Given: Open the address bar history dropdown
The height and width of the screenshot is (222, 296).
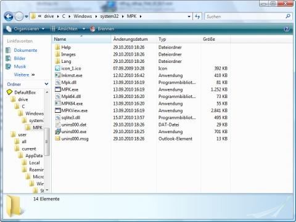Looking at the screenshot, I should click(x=189, y=17).
